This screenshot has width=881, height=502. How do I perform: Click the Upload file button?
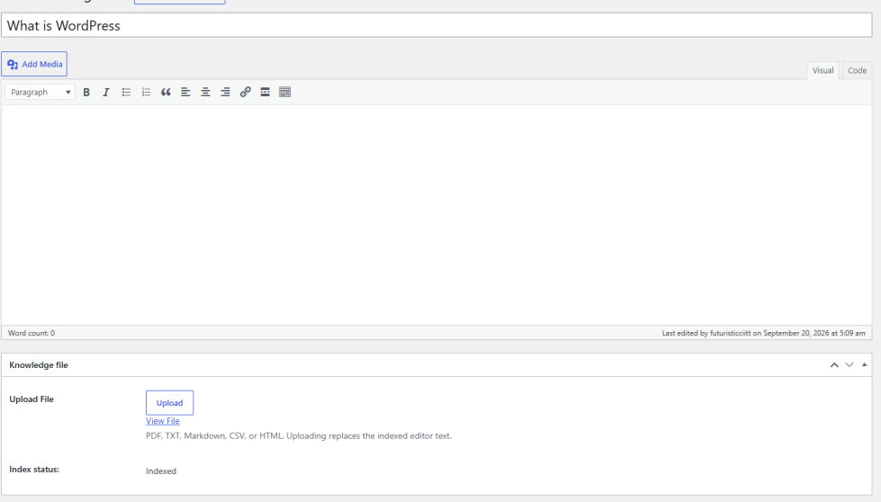170,403
